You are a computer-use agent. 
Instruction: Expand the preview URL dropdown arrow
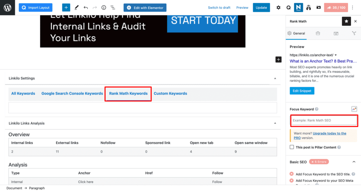pos(336,55)
